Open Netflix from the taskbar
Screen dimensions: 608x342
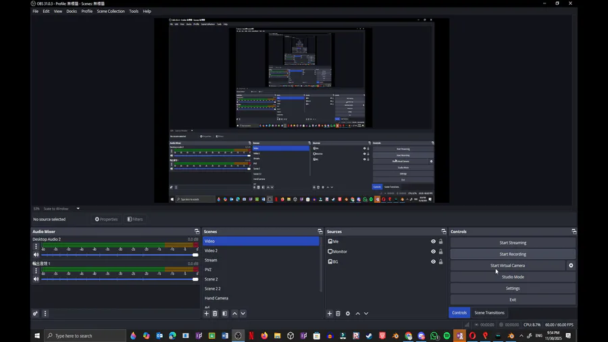pyautogui.click(x=251, y=336)
